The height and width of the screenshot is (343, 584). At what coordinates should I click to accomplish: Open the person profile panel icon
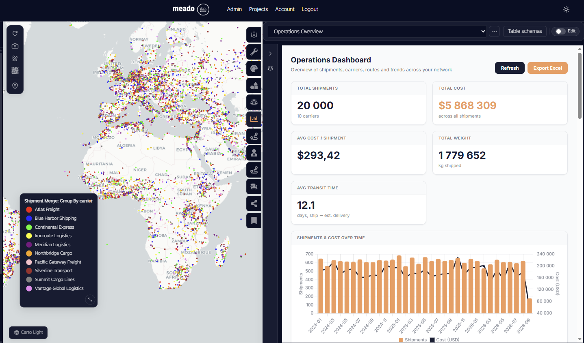point(254,153)
